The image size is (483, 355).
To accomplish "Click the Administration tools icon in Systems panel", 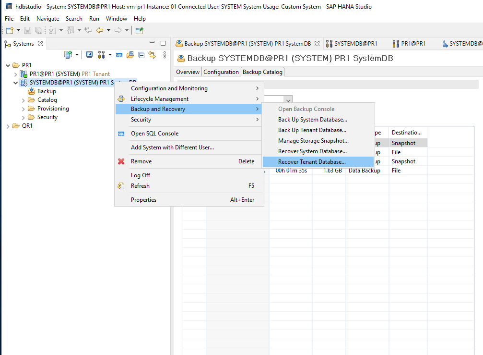I will pos(101,55).
